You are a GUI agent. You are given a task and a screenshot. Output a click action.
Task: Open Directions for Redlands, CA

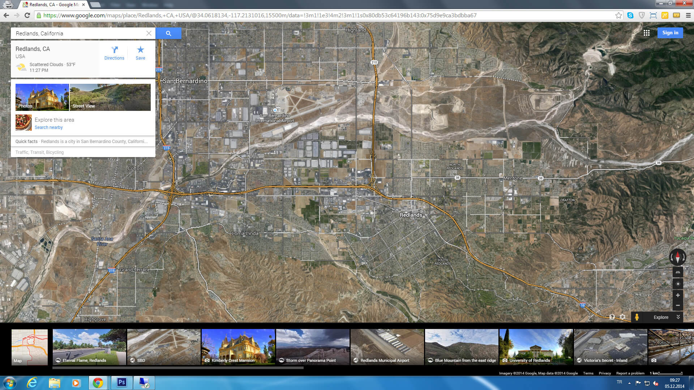coord(114,53)
